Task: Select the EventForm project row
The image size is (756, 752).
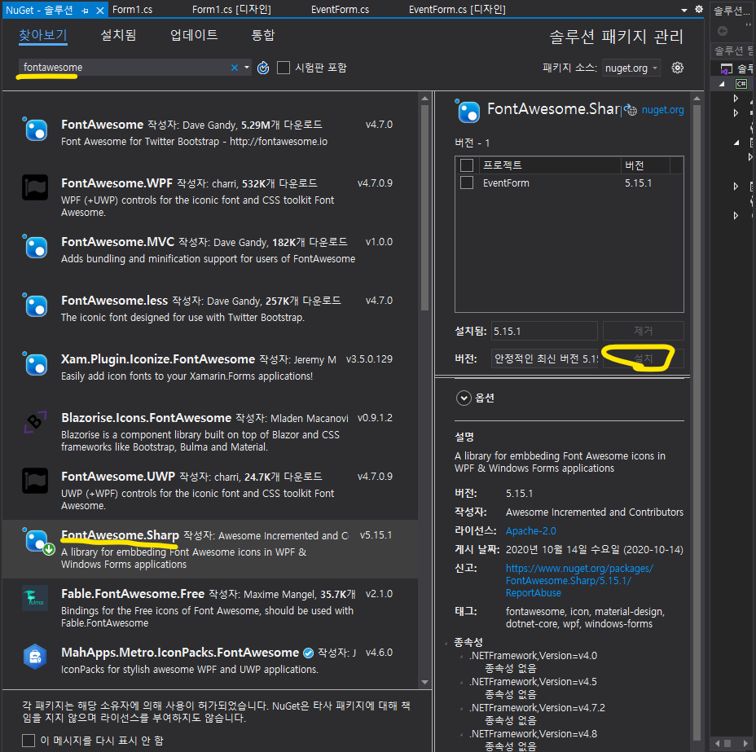Action: tap(569, 183)
